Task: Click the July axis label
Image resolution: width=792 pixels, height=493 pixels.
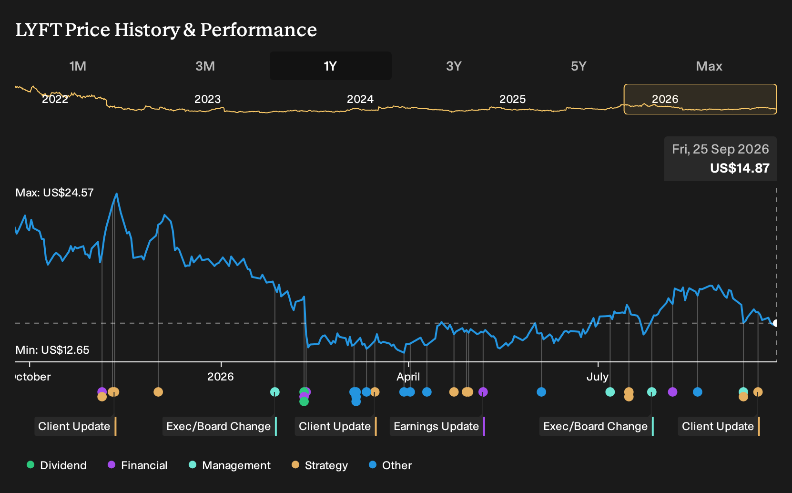Action: point(598,377)
